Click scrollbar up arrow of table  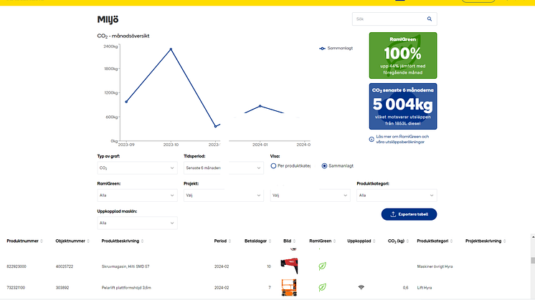(x=533, y=237)
